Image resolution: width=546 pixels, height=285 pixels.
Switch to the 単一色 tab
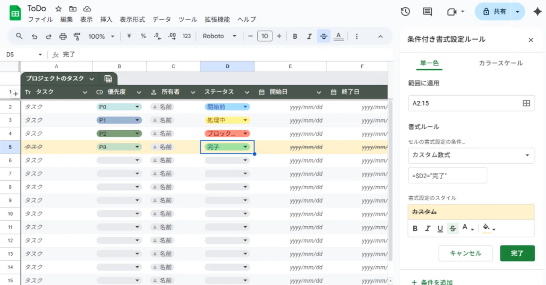click(x=429, y=63)
